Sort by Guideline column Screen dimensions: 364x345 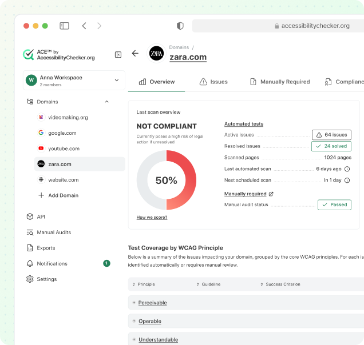(209, 284)
